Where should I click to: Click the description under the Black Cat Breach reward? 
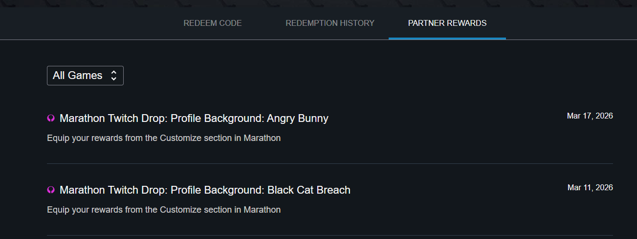[164, 210]
